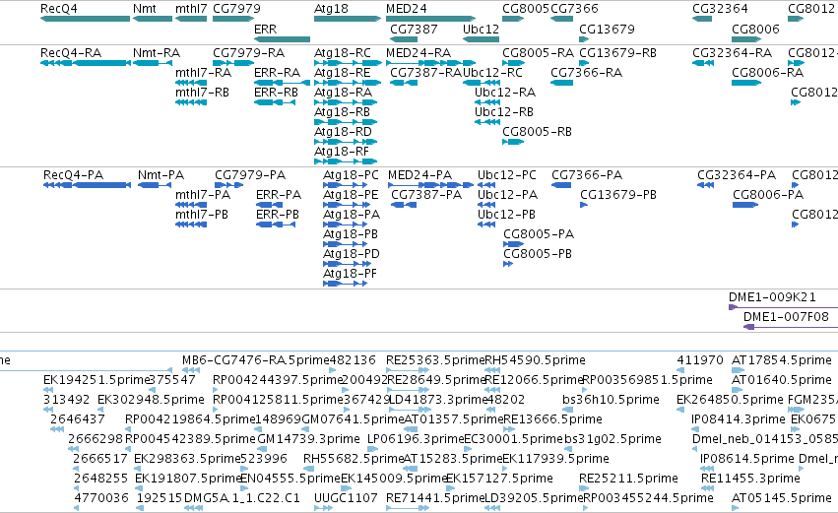Click the bs36h10.5prime EST label
This screenshot has height=513, width=838.
point(611,400)
